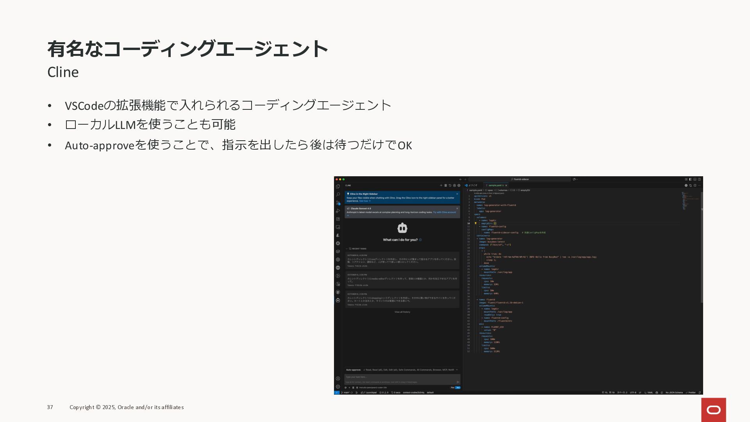Open the Explorer icon in activity bar
Viewport: 750px width, 422px height.
tap(338, 187)
